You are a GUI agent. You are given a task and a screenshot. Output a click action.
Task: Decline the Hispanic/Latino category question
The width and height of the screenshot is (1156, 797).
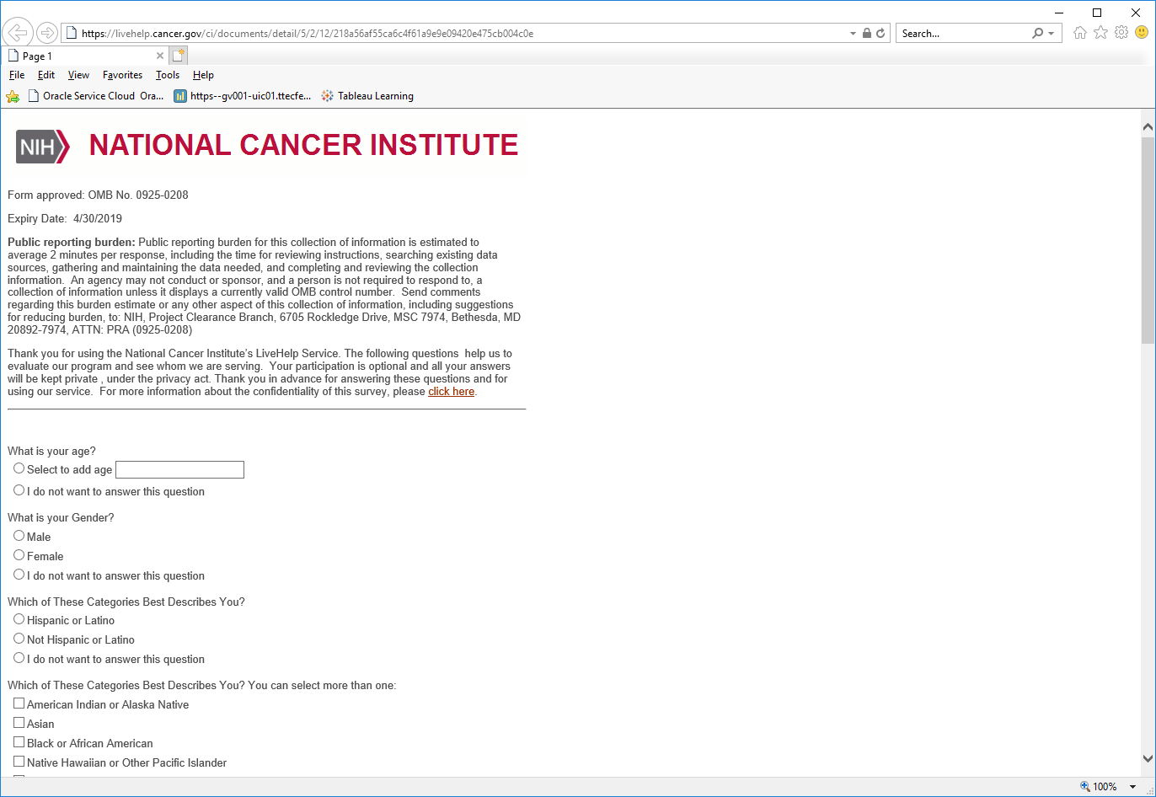19,658
